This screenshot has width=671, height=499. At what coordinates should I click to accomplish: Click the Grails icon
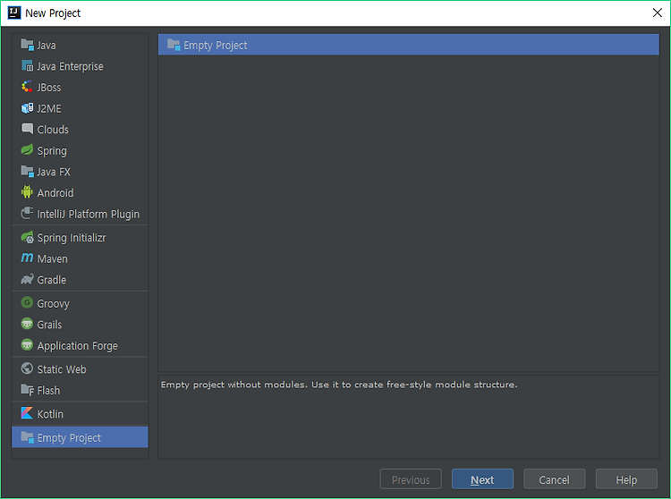[x=28, y=324]
